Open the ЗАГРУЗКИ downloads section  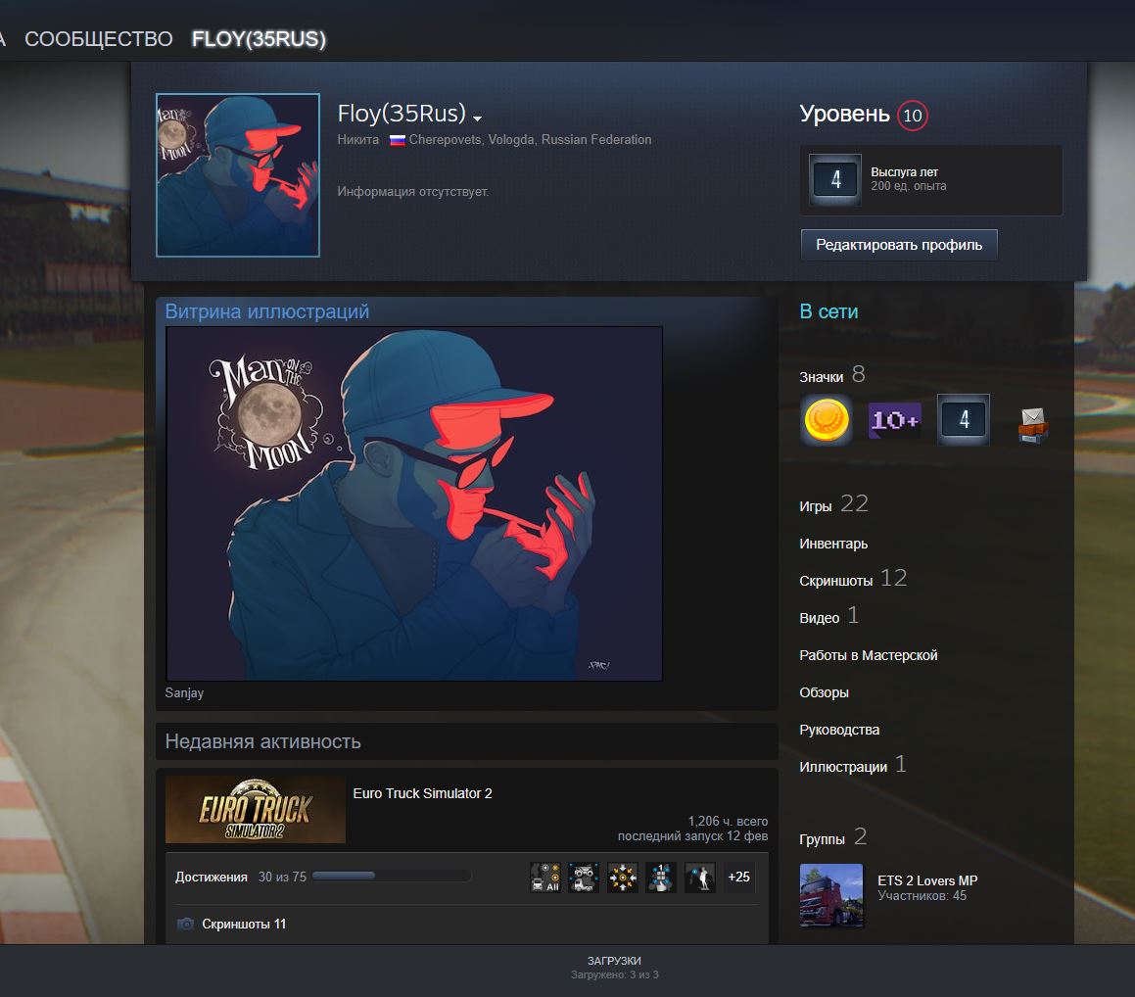point(614,961)
